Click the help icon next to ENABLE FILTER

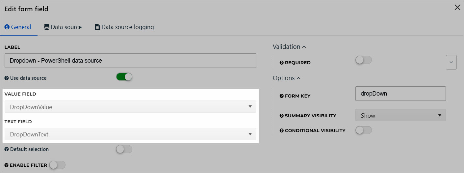pos(7,165)
